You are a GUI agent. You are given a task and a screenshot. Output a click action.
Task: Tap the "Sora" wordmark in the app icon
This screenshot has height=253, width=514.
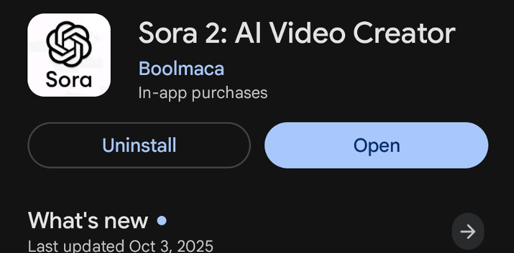pyautogui.click(x=69, y=80)
